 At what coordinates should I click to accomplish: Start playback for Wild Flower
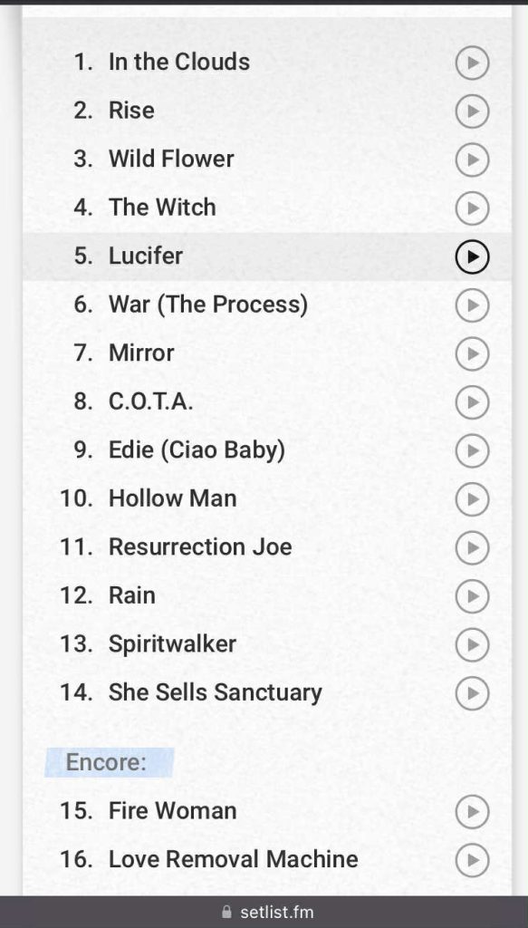(472, 159)
